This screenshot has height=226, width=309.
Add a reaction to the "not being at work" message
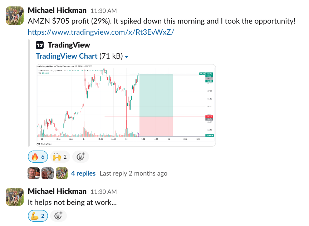58,216
